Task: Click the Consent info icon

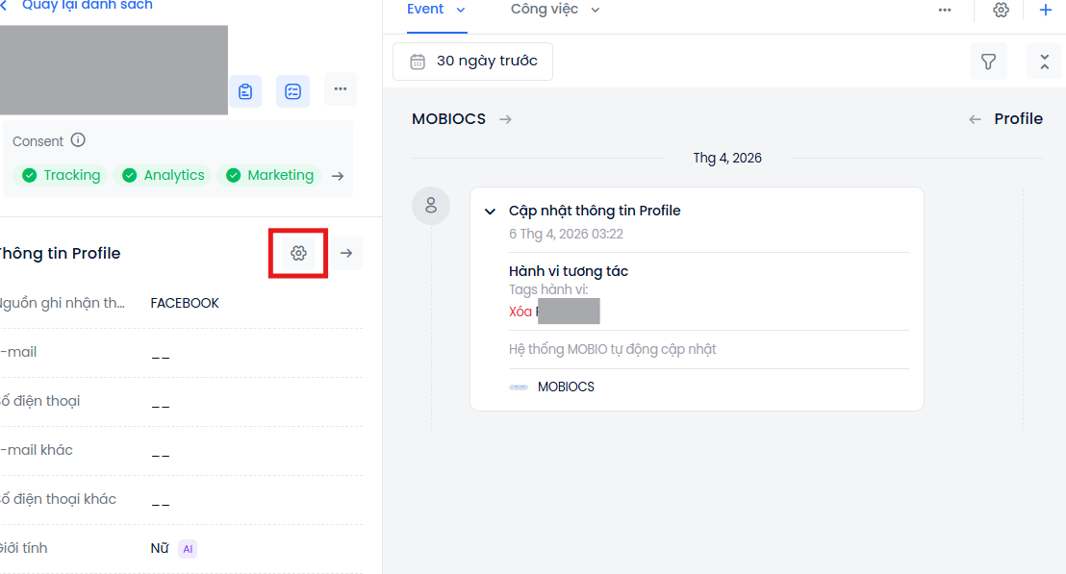Action: [x=78, y=140]
